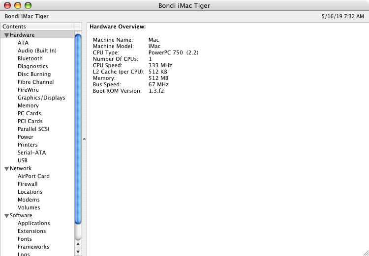Select Power in the sidebar
Screen dimensions: 369x256
[x=26, y=137]
